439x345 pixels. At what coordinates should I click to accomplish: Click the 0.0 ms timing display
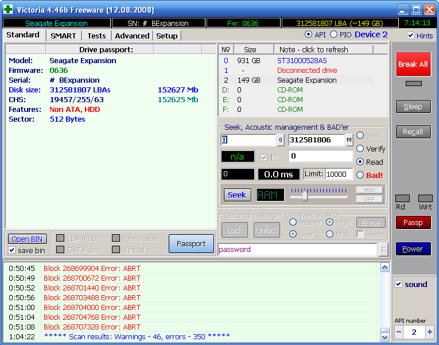(278, 174)
